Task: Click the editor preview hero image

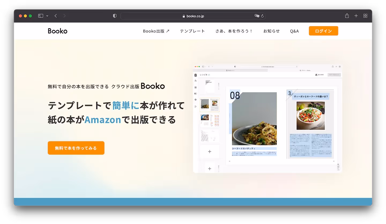Action: point(268,118)
